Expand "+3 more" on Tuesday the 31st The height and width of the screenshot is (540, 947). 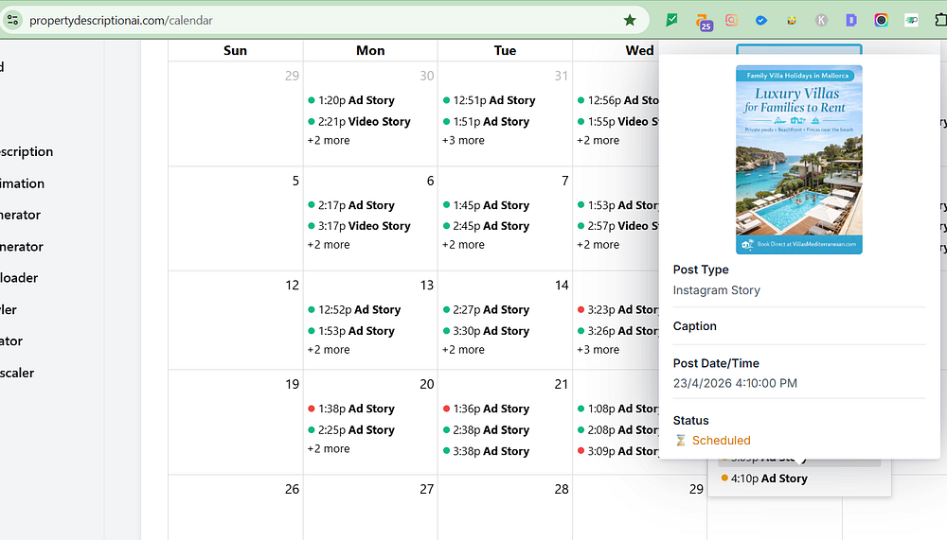coord(463,141)
